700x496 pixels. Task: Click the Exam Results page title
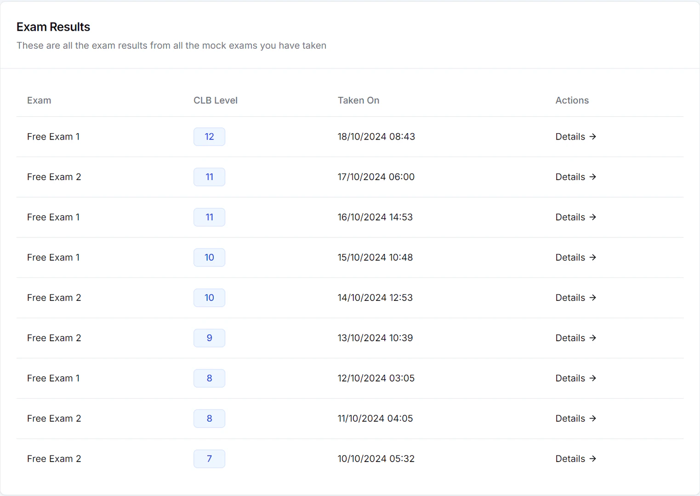(53, 27)
